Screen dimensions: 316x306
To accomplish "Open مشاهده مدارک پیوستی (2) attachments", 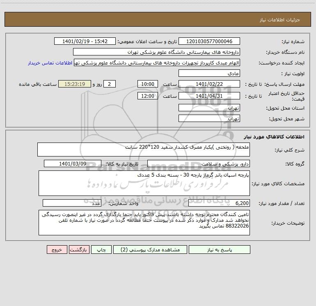I will click(x=150, y=249).
